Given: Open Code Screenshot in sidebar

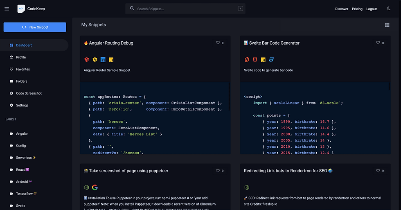Looking at the screenshot, I should coord(34,93).
